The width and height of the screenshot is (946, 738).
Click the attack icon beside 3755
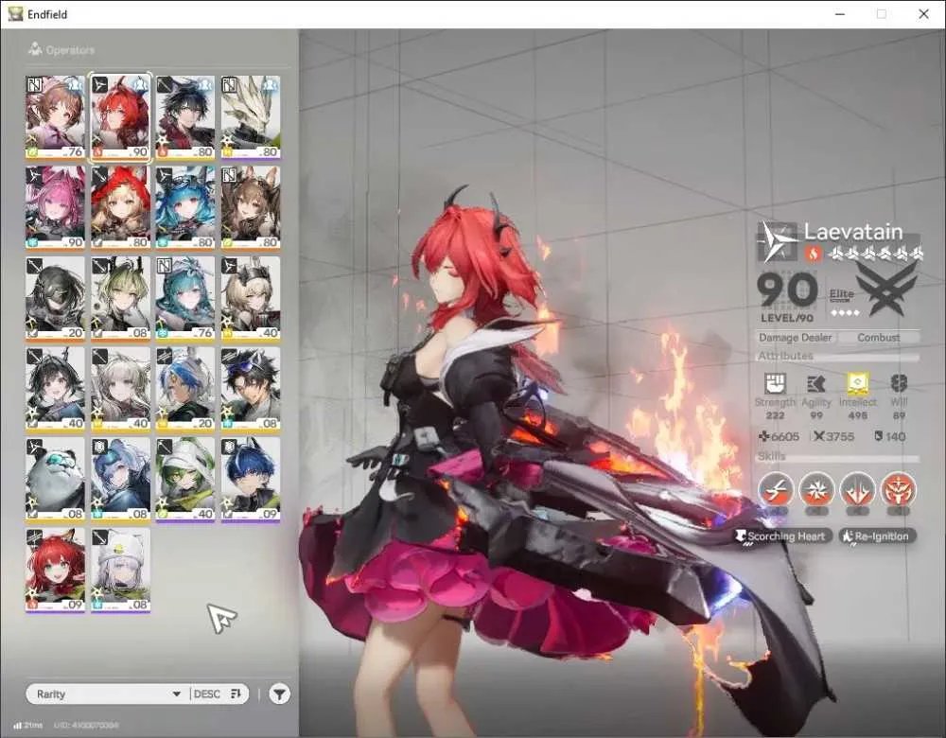818,436
